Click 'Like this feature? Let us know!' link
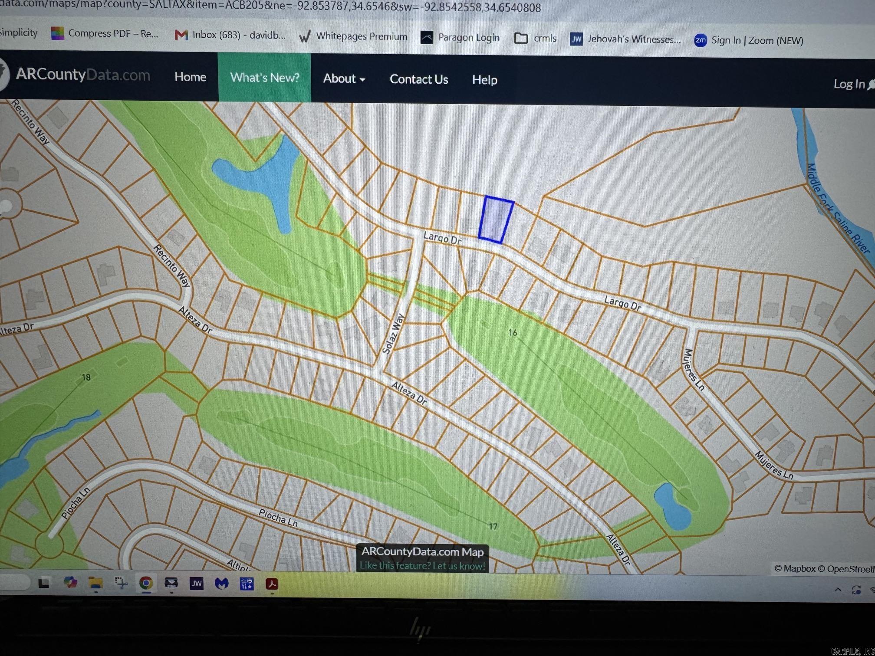 click(x=422, y=566)
